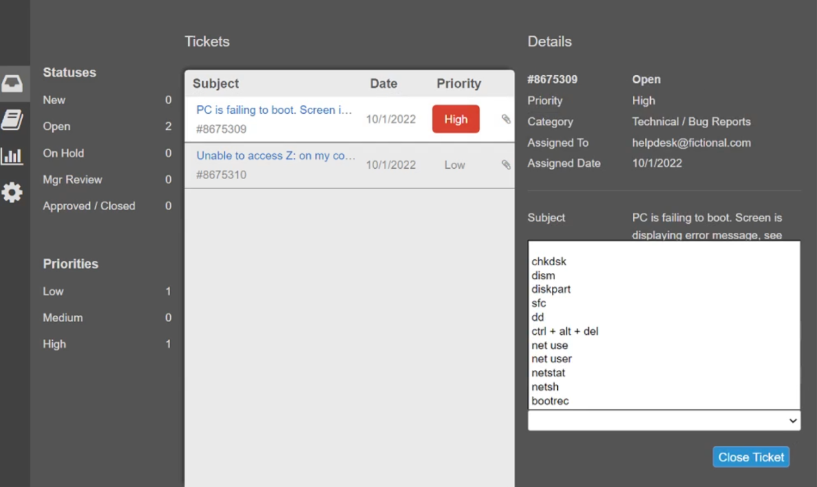Screen dimensions: 817x487
Task: Click the red High priority badge
Action: [456, 119]
